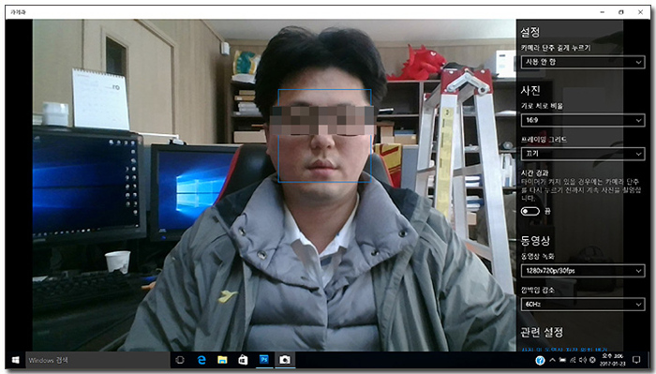Open the Action Center notification icon
The height and width of the screenshot is (374, 656).
pos(636,360)
